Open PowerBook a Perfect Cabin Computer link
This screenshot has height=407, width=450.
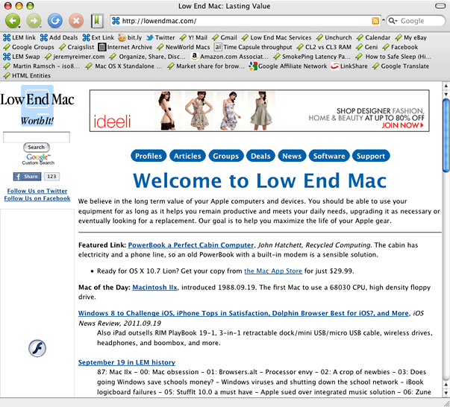[191, 245]
